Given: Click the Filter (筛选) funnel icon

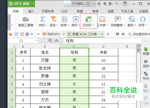Looking at the screenshot, I should pyautogui.click(x=53, y=19).
